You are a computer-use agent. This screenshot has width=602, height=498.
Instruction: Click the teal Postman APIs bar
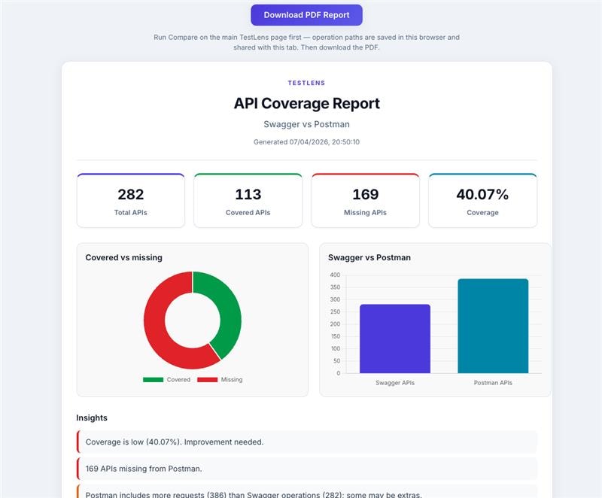tap(493, 326)
